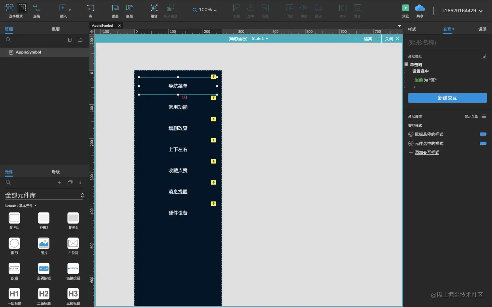Viewport: 492px width, 307px height.
Task: Add a target with the plus under 设置选中
Action: click(x=414, y=87)
